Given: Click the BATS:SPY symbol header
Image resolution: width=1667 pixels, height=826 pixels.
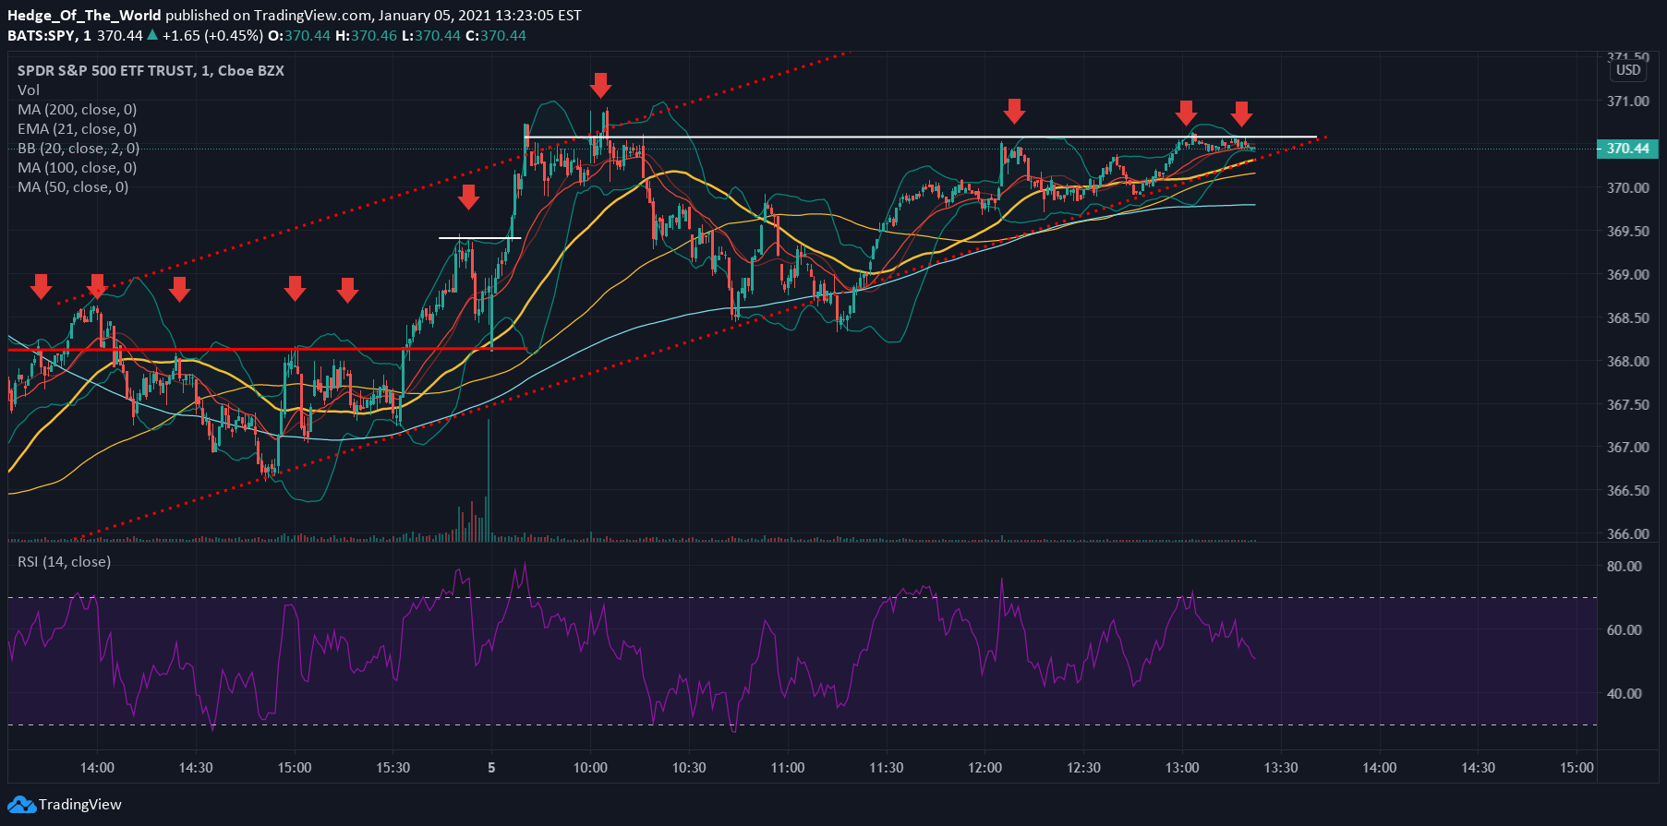Looking at the screenshot, I should [x=43, y=35].
